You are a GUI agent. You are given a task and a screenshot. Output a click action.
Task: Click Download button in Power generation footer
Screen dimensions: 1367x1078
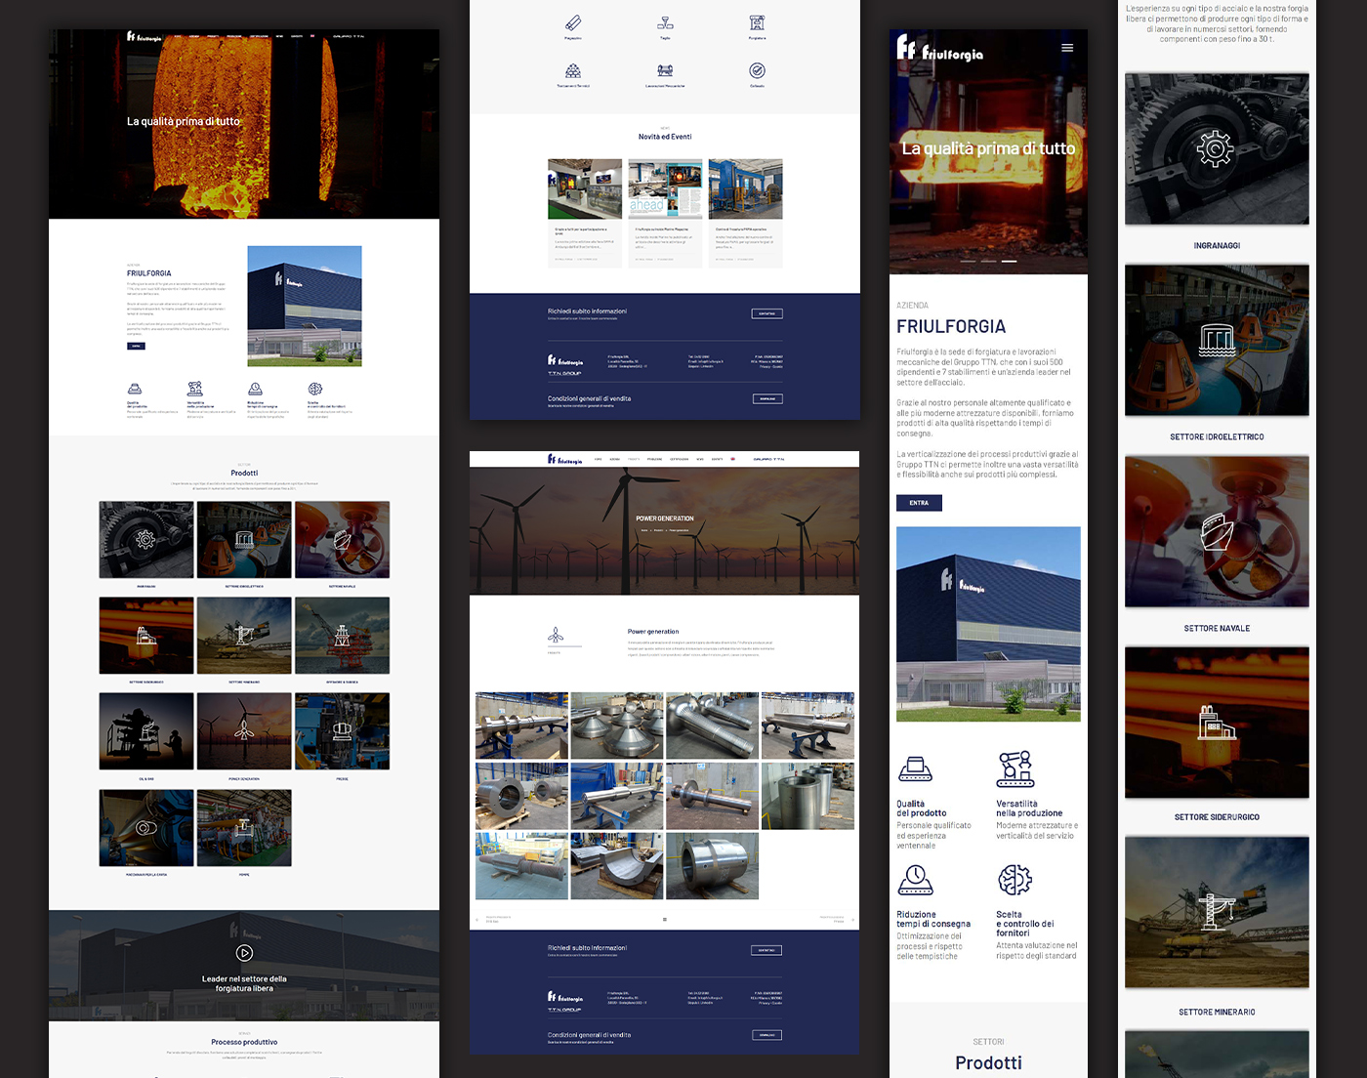pos(766,1035)
